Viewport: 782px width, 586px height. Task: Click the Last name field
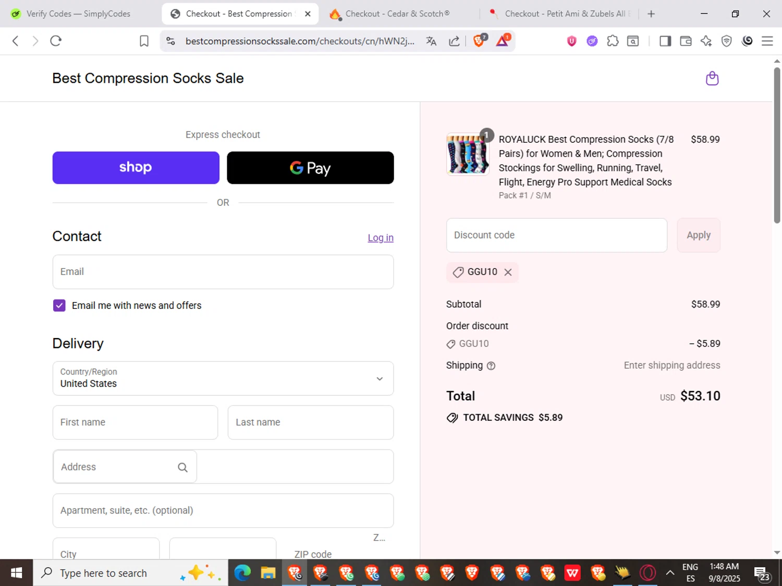click(311, 422)
